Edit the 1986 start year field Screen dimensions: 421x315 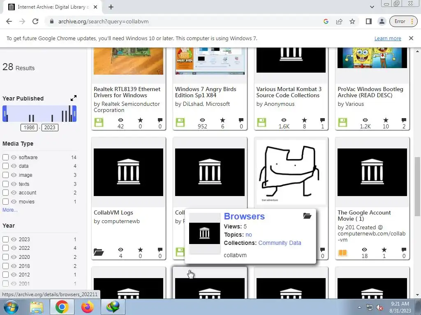[x=29, y=127]
